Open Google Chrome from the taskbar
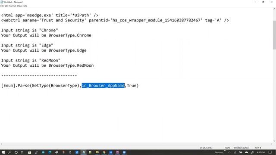Viewport: 276px width, 155px height. [x=104, y=152]
